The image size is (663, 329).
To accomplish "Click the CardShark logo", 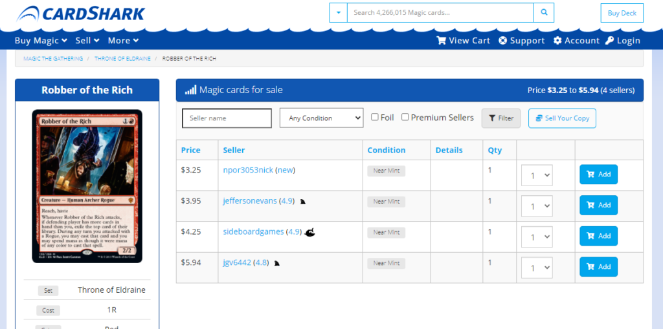I will [x=80, y=14].
